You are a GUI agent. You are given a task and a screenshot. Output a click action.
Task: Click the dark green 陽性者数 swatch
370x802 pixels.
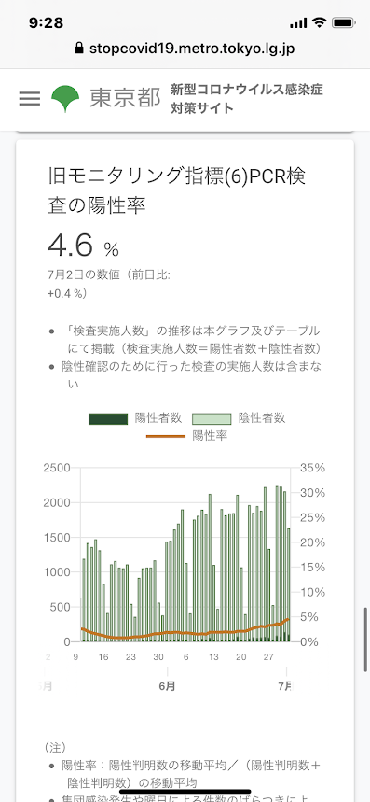(x=108, y=419)
